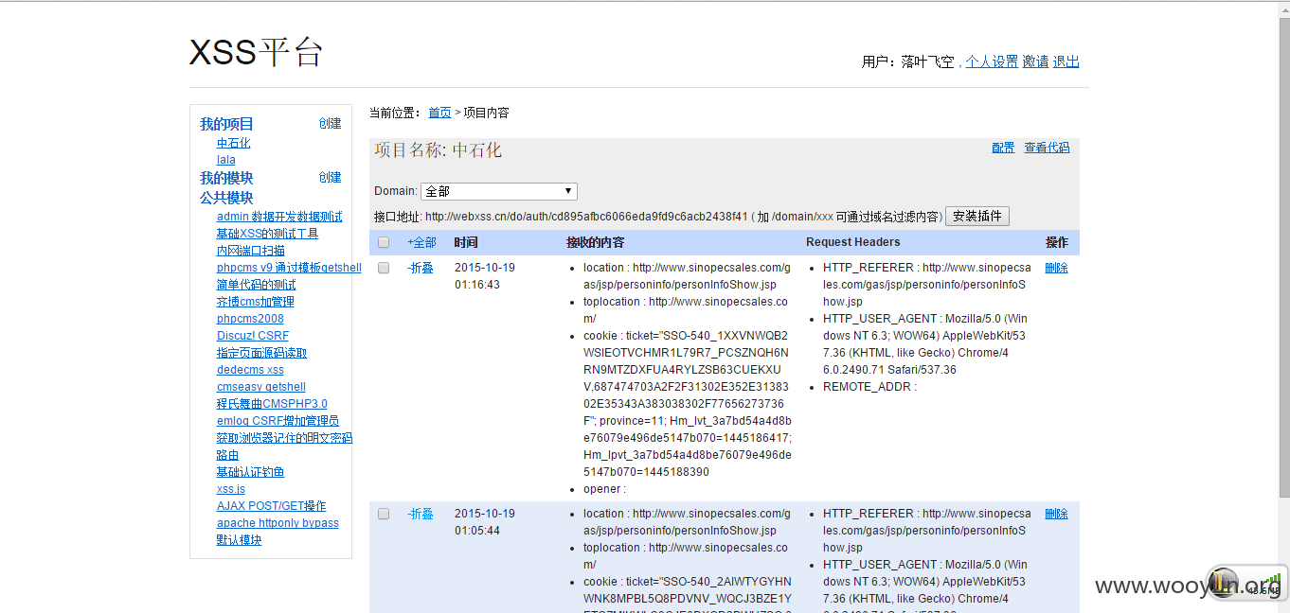The height and width of the screenshot is (613, 1290).
Task: Click the 2015-10-19 01:16:43 timestamp
Action: pos(484,276)
